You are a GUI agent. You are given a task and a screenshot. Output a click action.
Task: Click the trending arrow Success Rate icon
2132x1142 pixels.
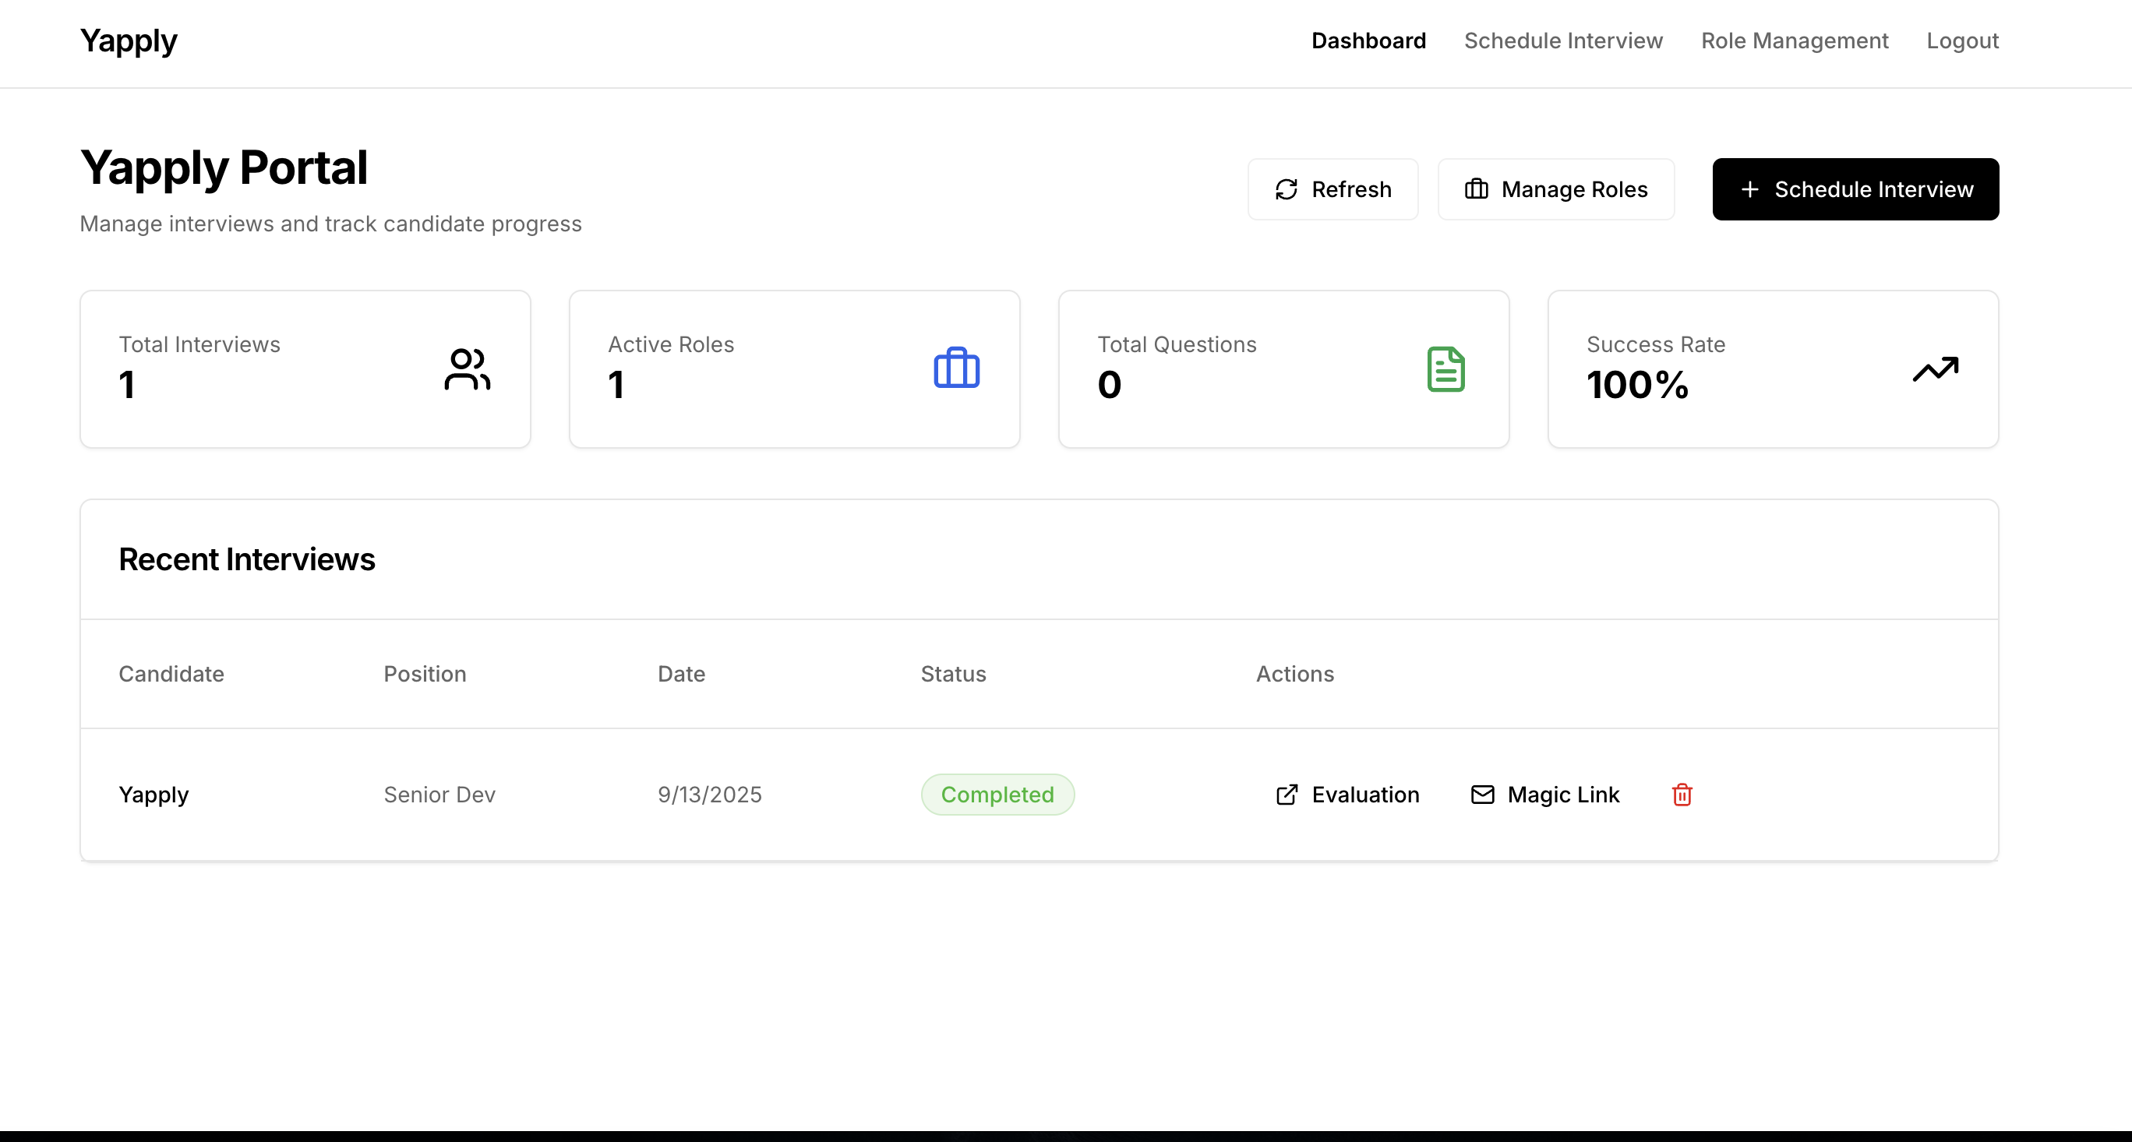[x=1935, y=369]
